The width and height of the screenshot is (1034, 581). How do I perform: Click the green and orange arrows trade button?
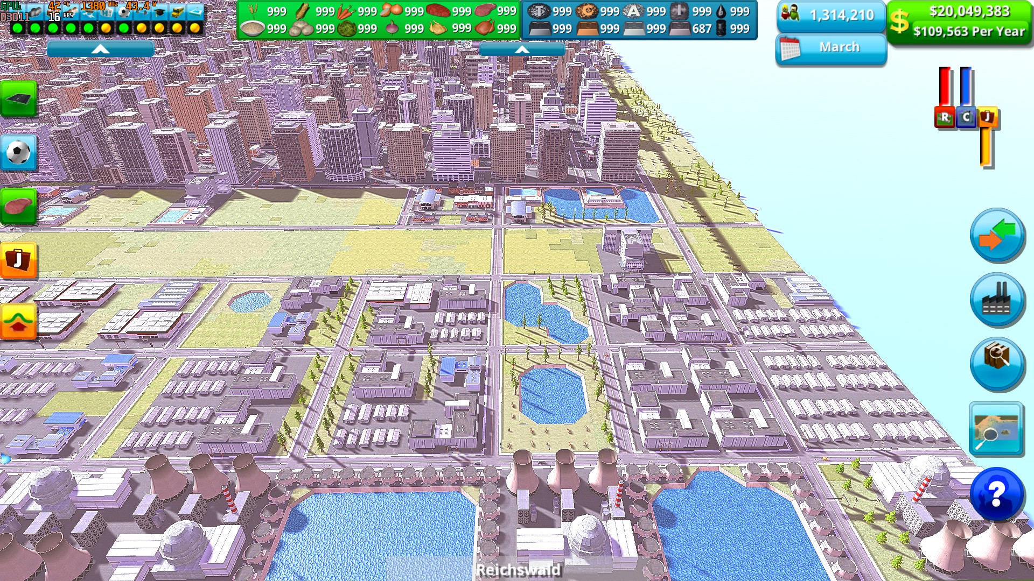[x=996, y=236]
